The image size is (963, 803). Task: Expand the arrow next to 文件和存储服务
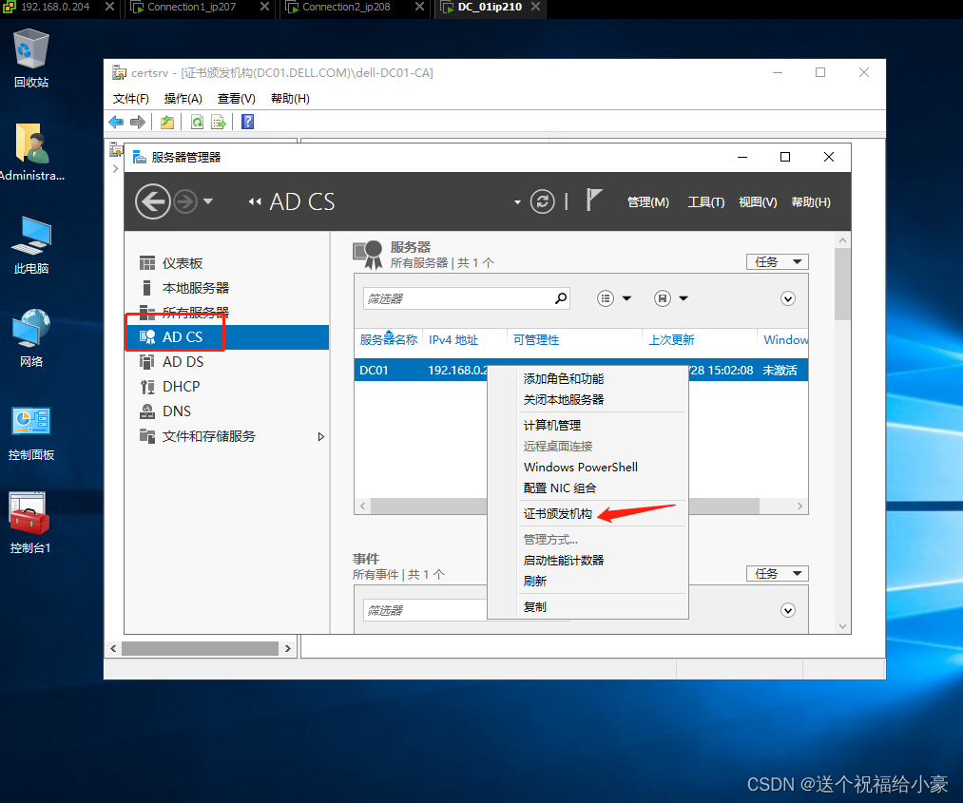[x=320, y=437]
